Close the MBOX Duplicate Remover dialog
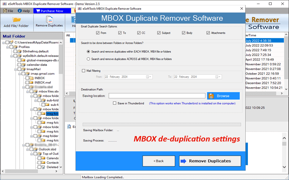Image resolution: width=289 pixels, height=180 pixels. tap(242, 8)
